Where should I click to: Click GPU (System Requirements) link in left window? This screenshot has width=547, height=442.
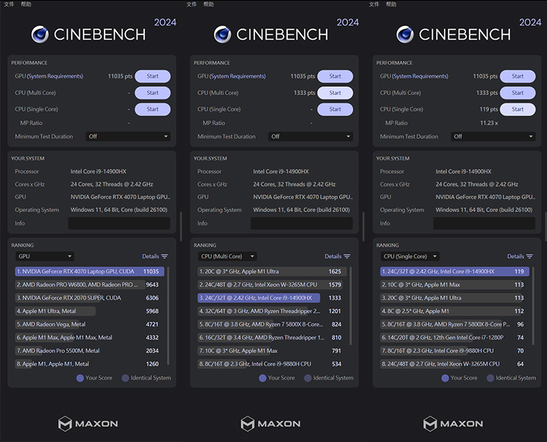(x=55, y=76)
